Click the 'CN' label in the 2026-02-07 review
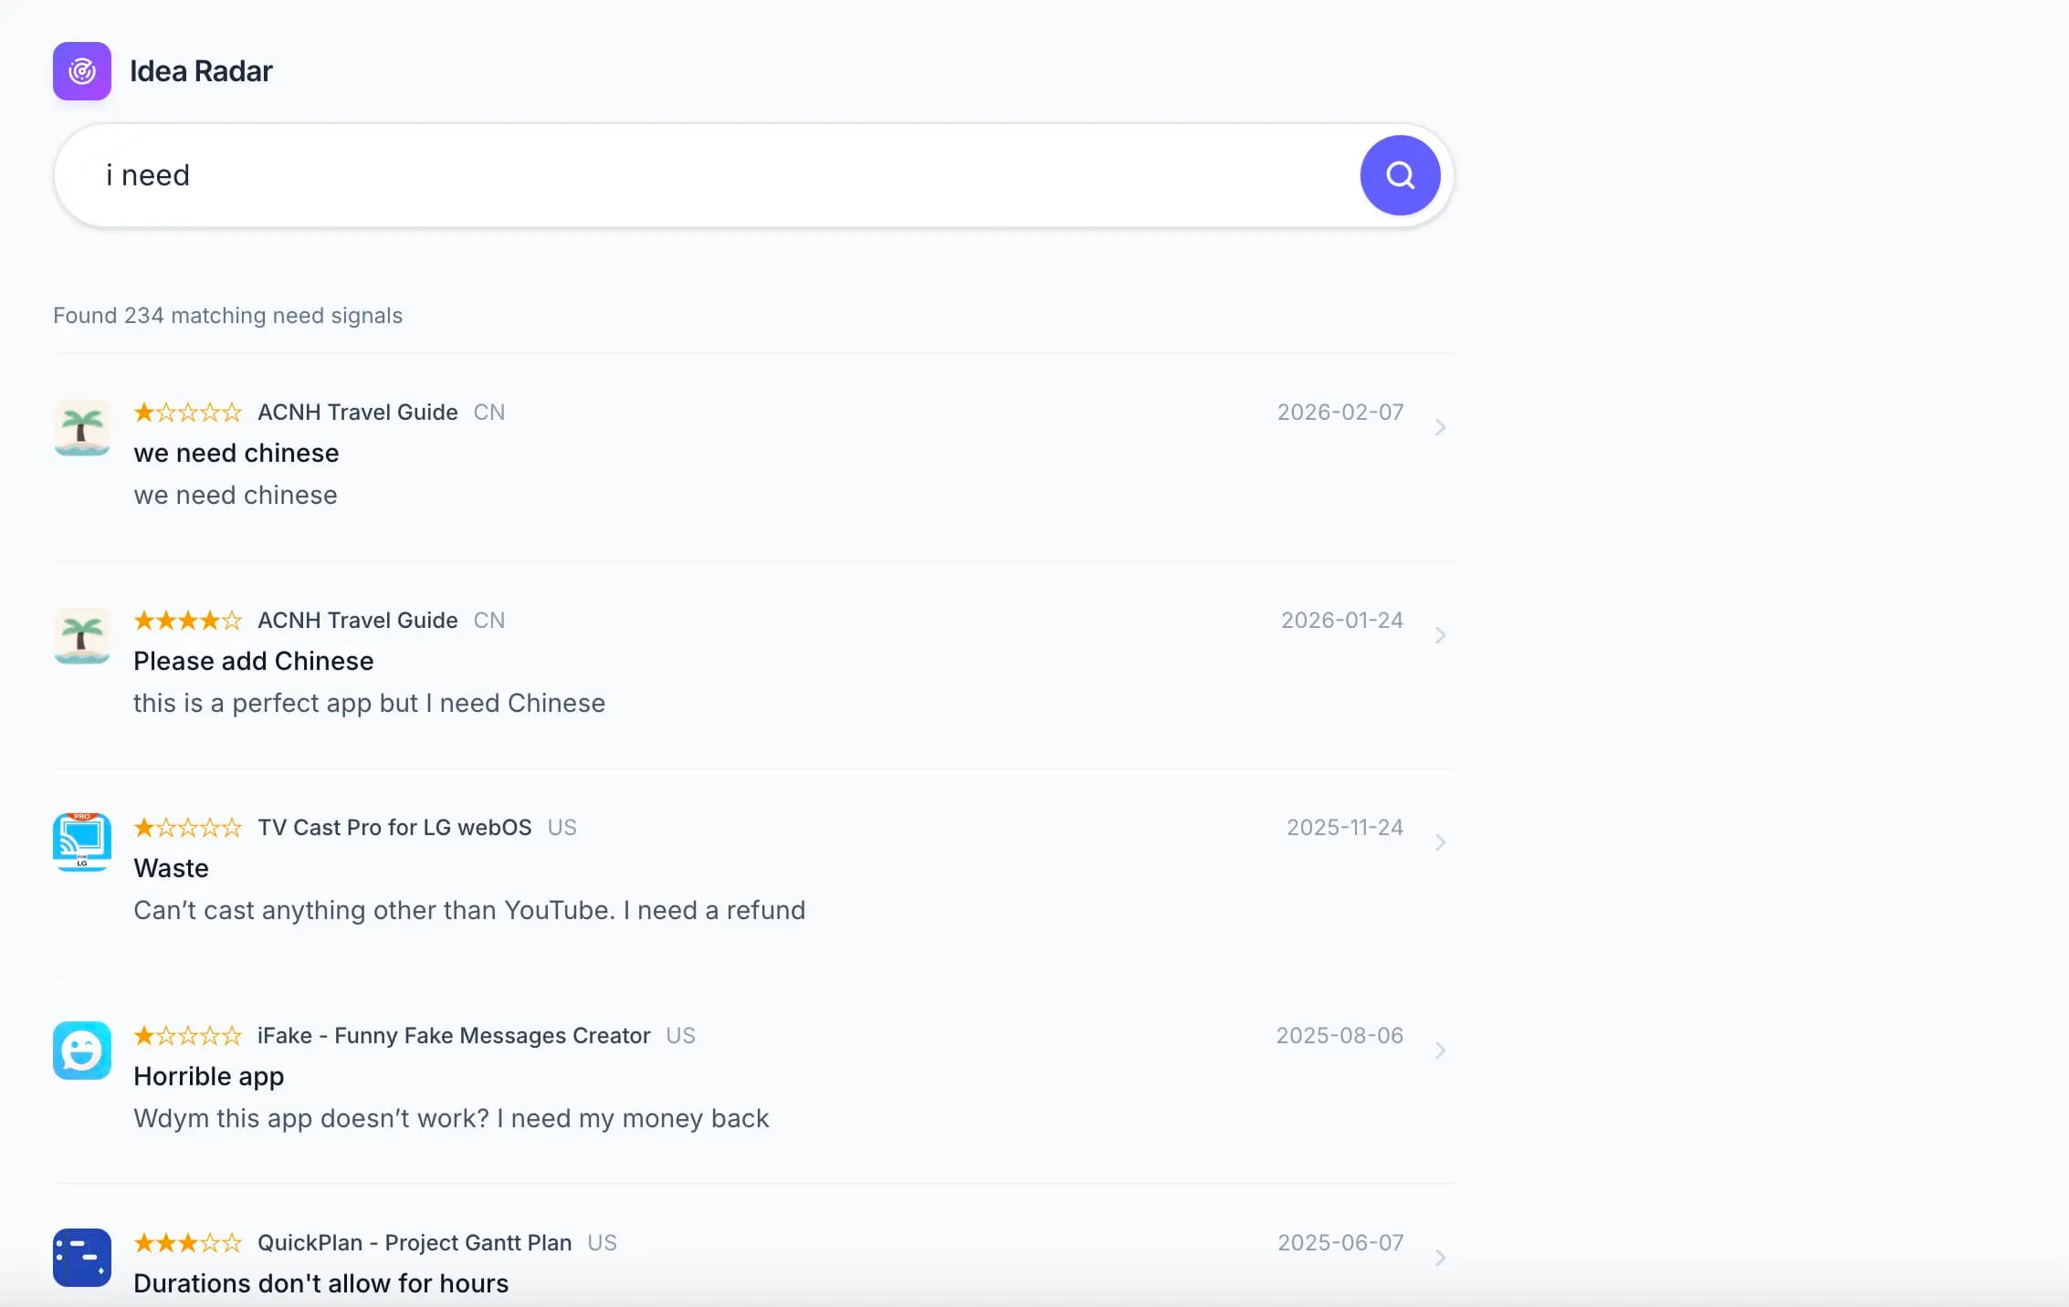Screen dimensions: 2069x1307 coord(489,413)
